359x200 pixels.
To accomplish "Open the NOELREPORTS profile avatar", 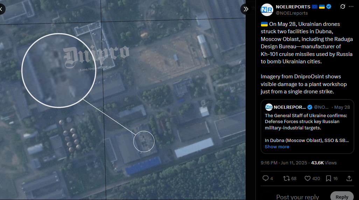I will pyautogui.click(x=267, y=9).
